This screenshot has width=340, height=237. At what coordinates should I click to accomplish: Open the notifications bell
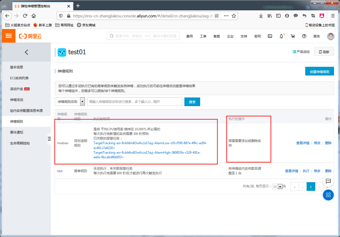click(281, 36)
